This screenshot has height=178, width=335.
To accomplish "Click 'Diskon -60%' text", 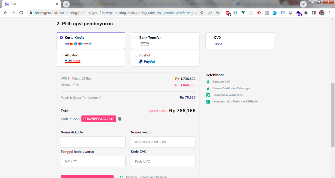I will (x=70, y=85).
